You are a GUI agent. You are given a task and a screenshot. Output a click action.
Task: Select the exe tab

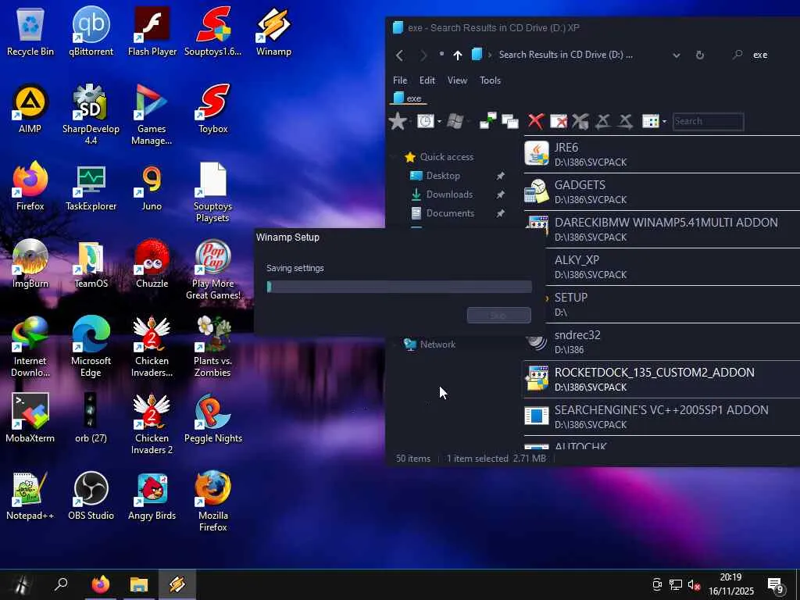[x=407, y=98]
